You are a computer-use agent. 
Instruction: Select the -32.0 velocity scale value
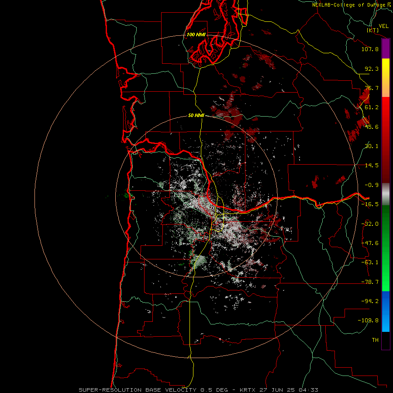370,224
